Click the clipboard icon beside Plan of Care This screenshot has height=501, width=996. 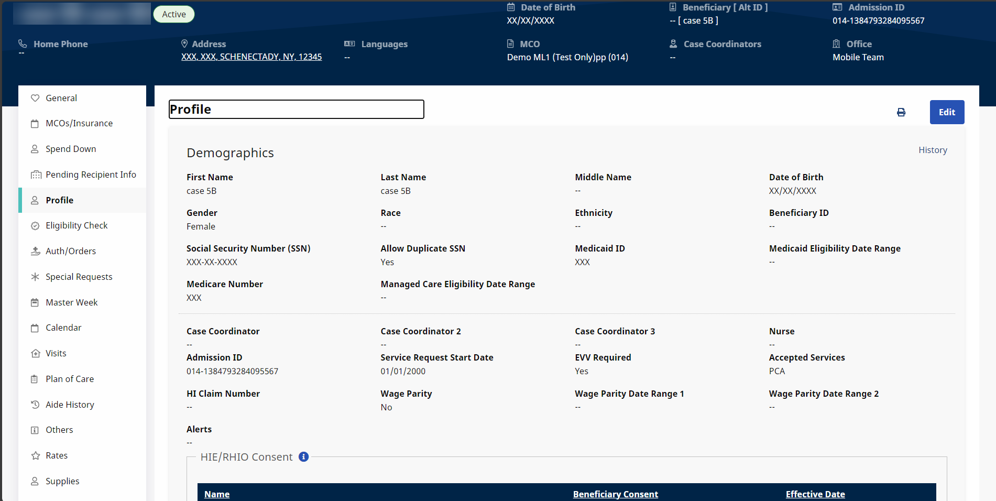(35, 379)
